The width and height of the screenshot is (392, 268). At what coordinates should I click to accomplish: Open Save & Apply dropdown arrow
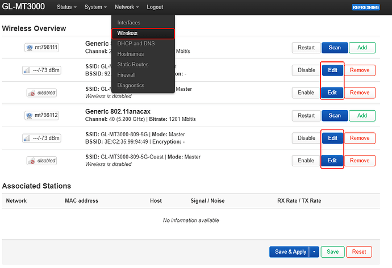pos(314,252)
